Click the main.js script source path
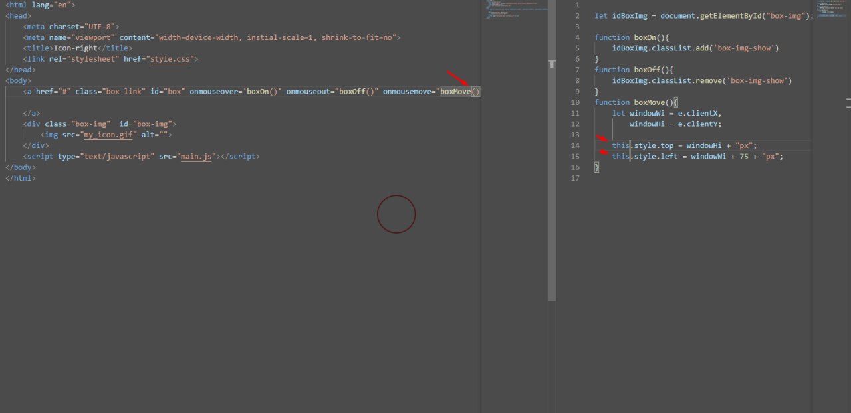851x413 pixels. (x=196, y=157)
